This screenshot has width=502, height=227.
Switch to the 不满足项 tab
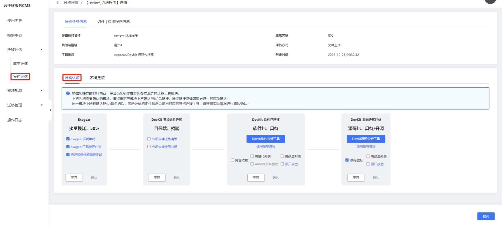click(x=97, y=78)
